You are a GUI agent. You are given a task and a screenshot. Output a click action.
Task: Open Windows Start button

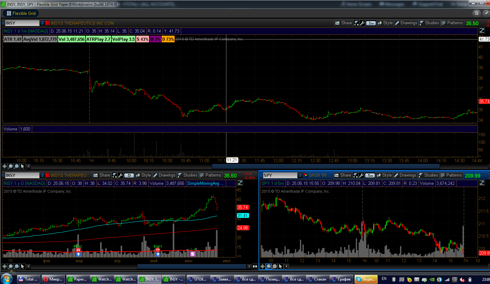pyautogui.click(x=6, y=279)
